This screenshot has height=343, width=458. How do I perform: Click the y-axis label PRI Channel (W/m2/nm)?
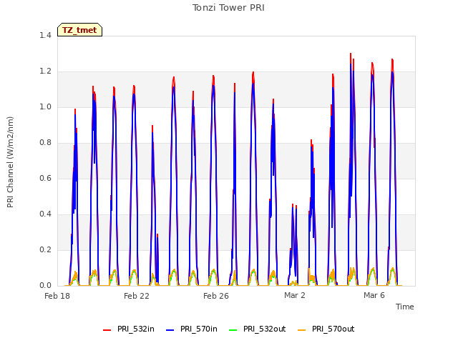pyautogui.click(x=10, y=162)
